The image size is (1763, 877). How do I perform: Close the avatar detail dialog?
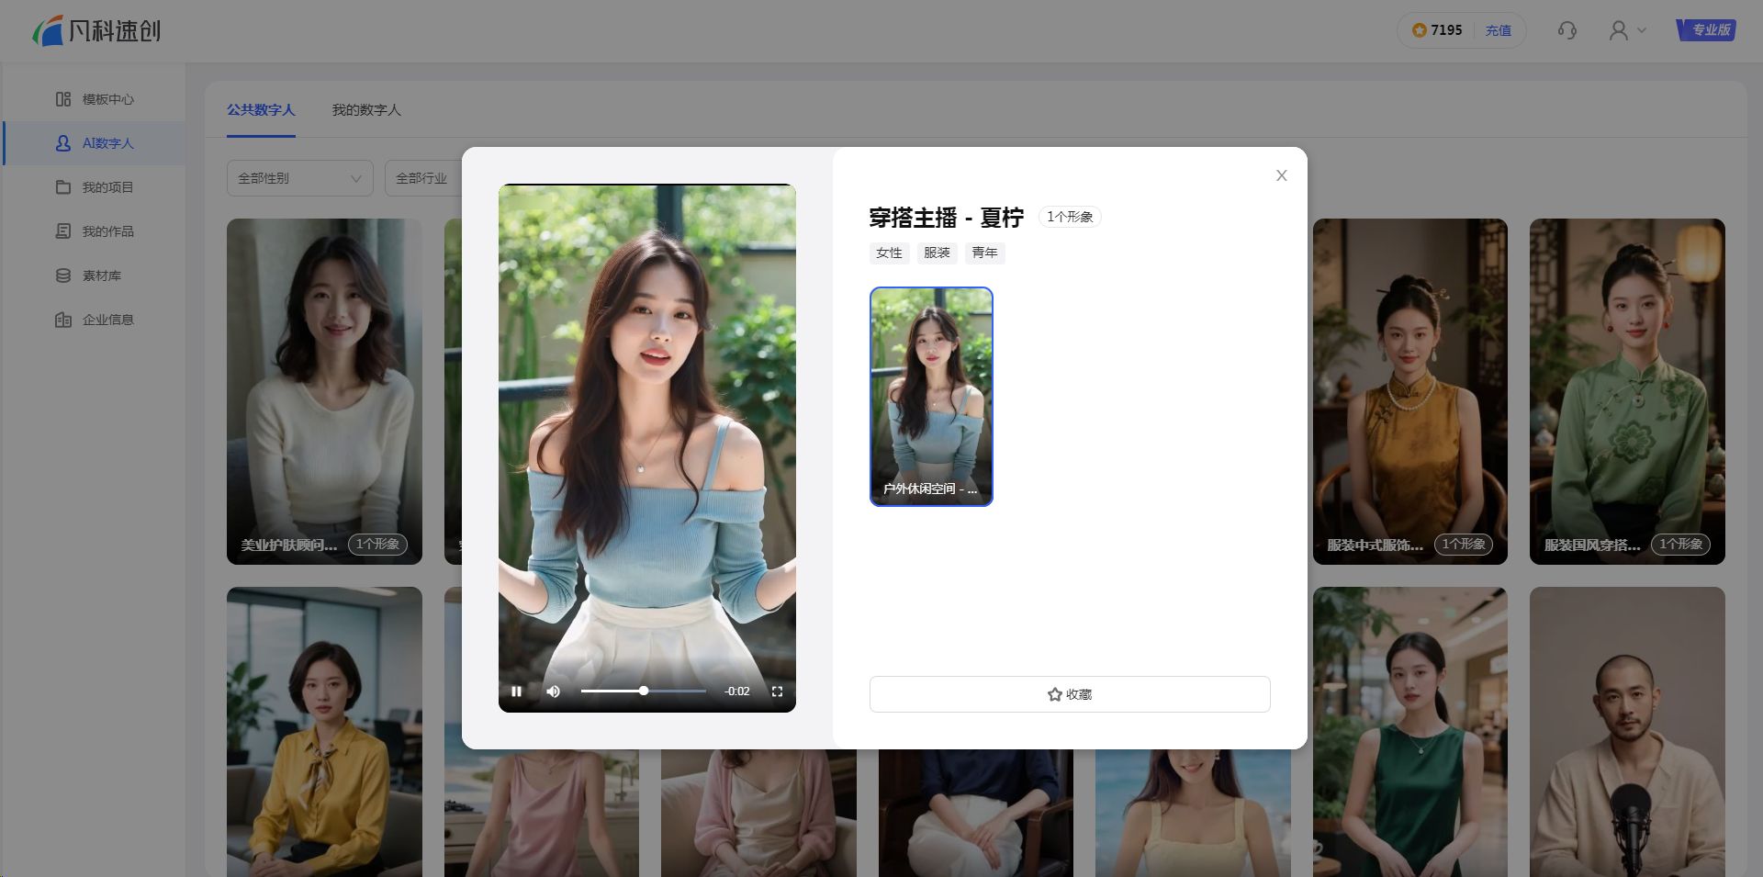[1281, 175]
